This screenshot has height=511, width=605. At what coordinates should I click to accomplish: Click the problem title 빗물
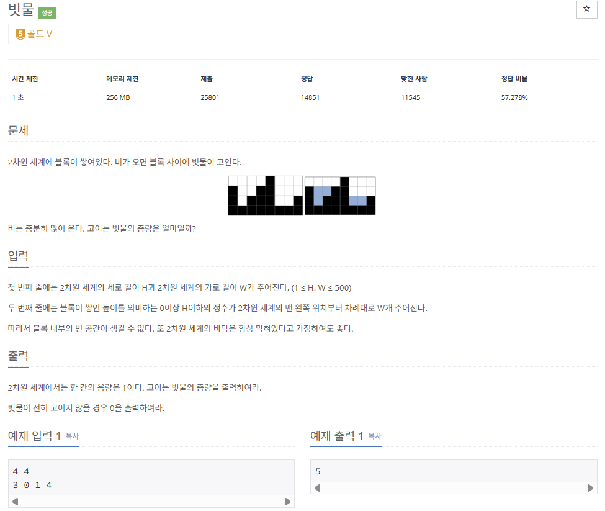point(21,10)
